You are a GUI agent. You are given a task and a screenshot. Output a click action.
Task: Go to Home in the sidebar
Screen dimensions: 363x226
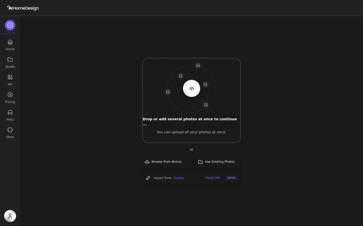10,45
